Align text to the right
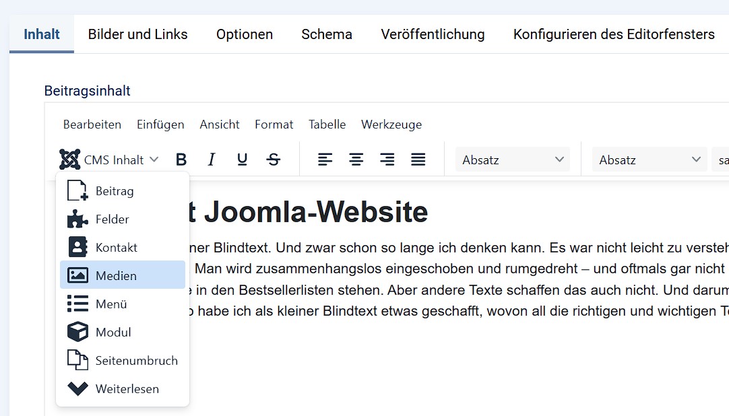The image size is (729, 416). [387, 160]
